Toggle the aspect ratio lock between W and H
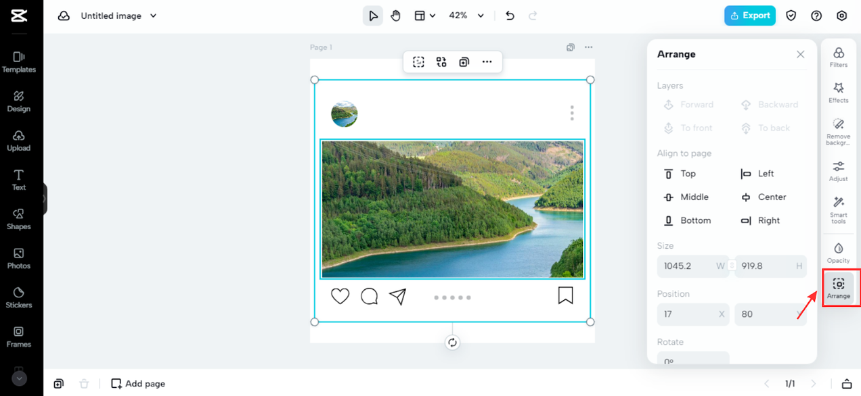 732,266
